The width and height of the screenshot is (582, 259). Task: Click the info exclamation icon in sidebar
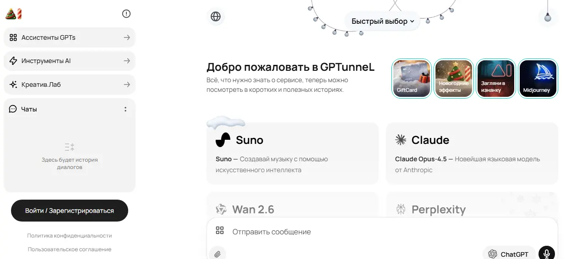126,14
